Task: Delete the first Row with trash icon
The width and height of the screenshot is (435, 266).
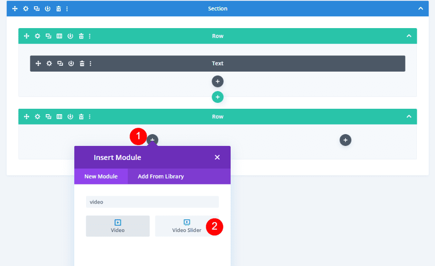Action: click(x=81, y=36)
